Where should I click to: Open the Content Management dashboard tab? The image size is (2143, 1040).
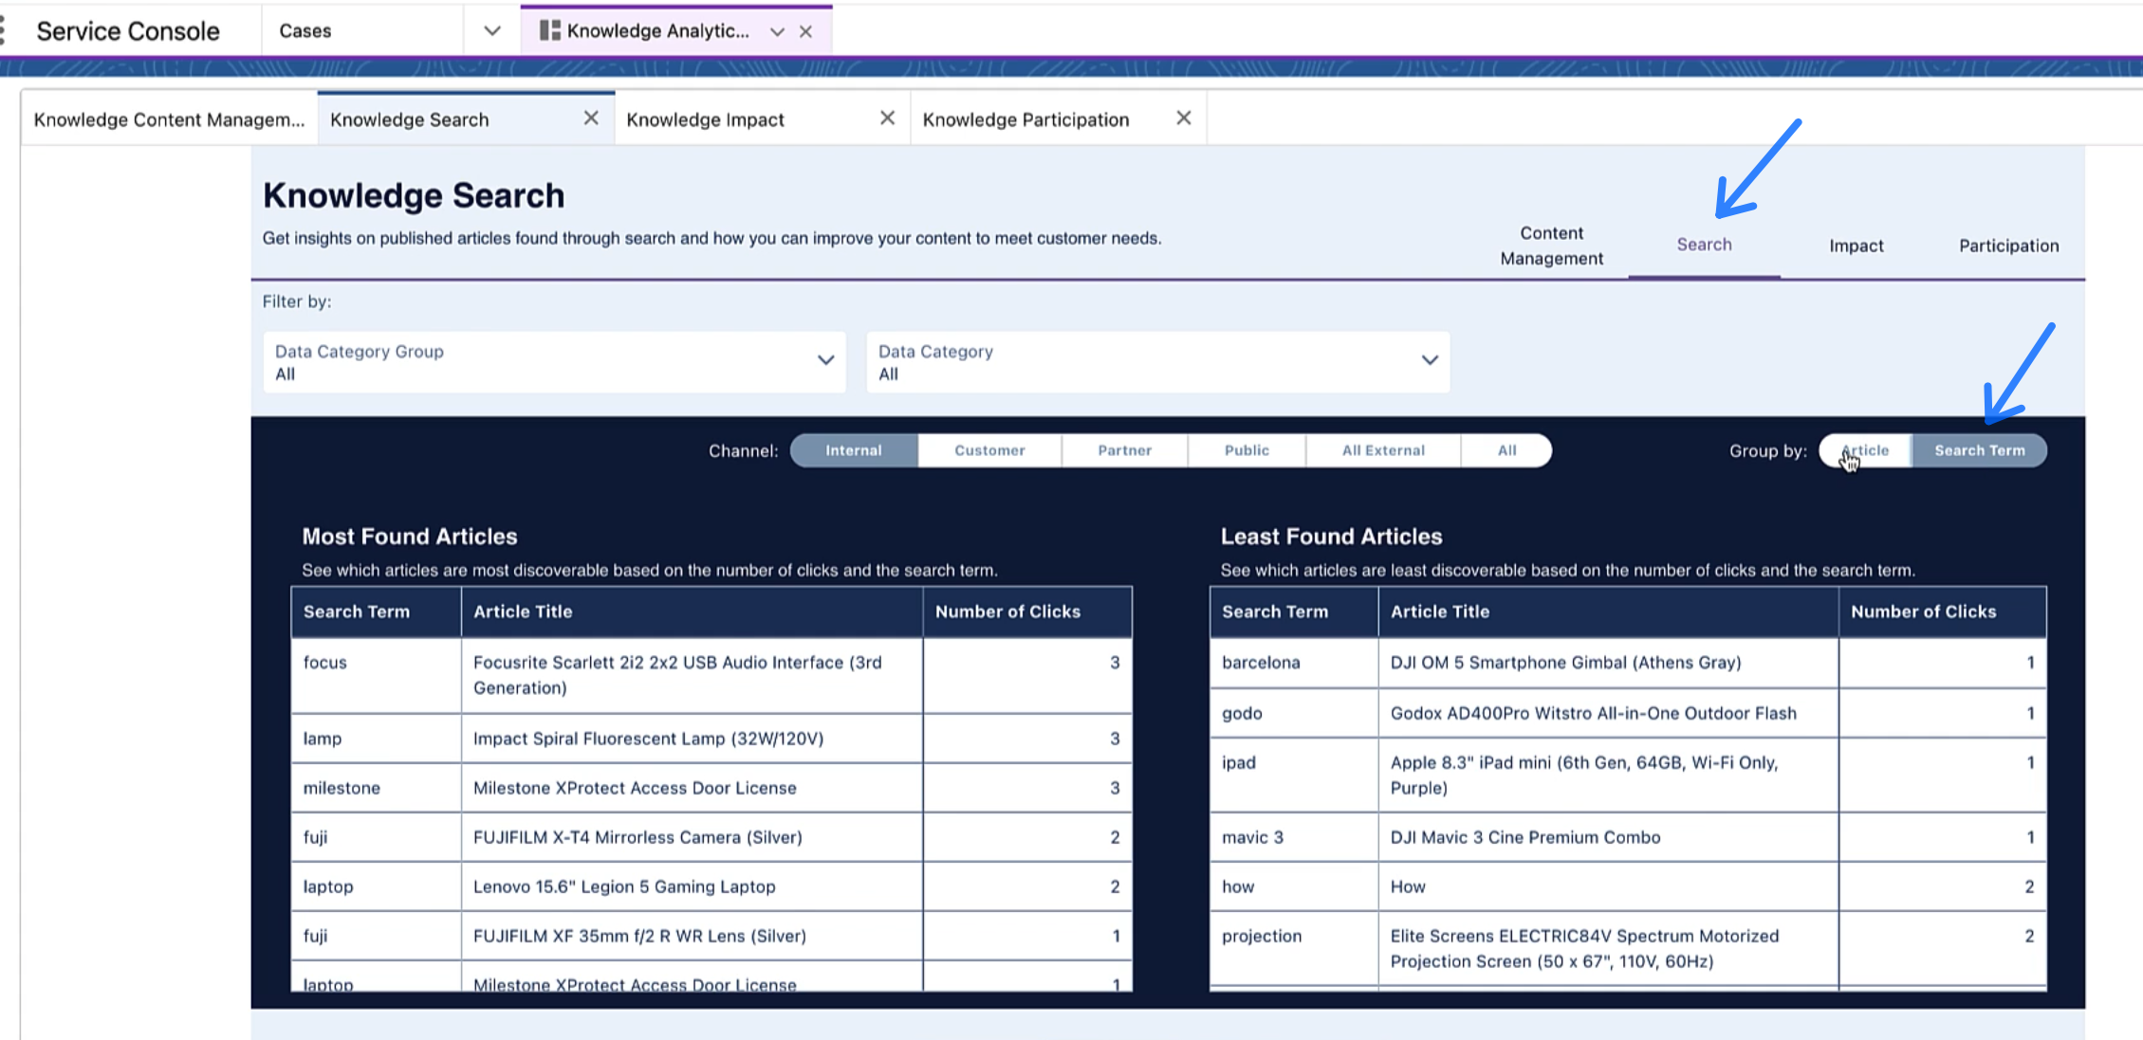1551,246
